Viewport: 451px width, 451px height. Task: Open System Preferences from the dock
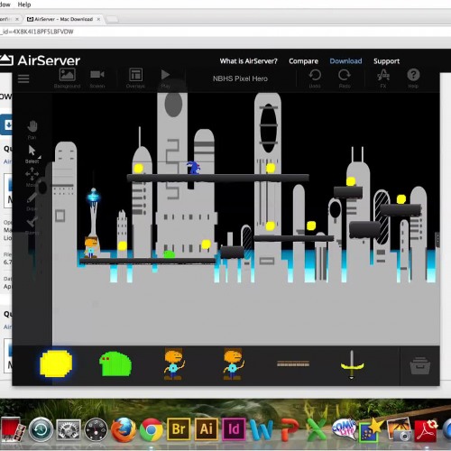coord(69,430)
